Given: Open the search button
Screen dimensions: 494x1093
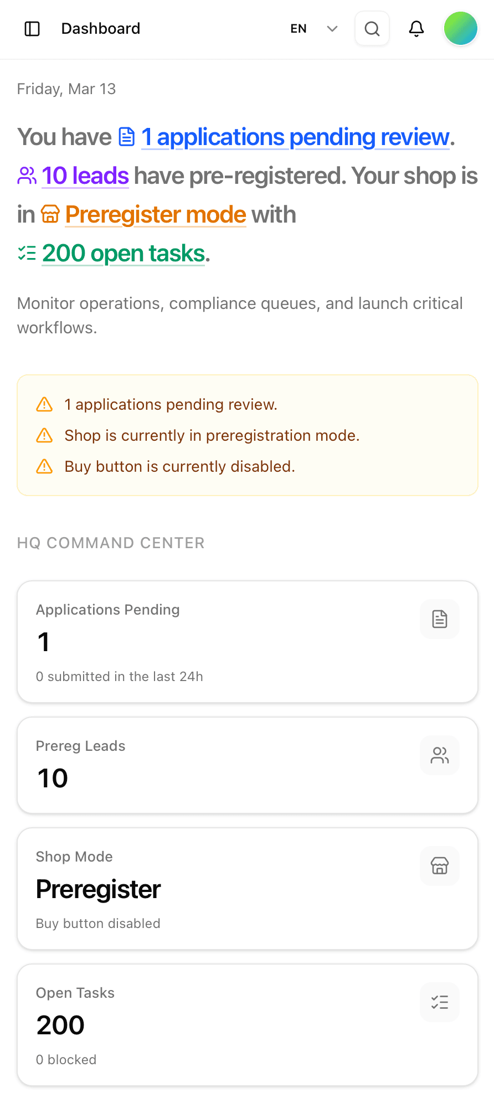Looking at the screenshot, I should pos(372,29).
